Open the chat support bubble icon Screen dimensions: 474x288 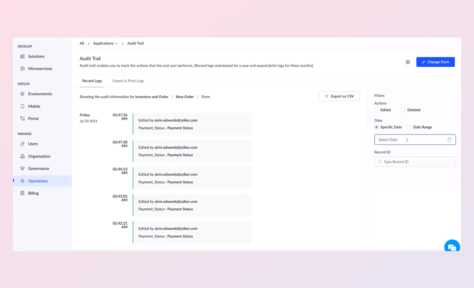click(452, 247)
